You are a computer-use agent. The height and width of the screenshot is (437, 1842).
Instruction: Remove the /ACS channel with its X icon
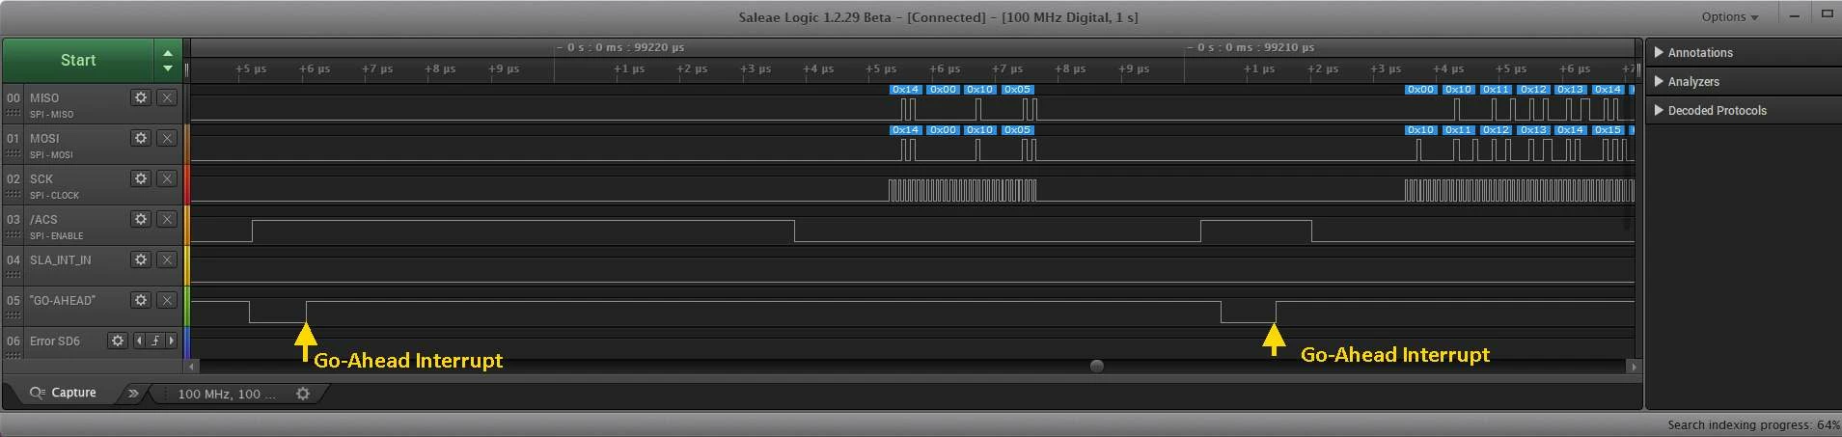pos(167,219)
